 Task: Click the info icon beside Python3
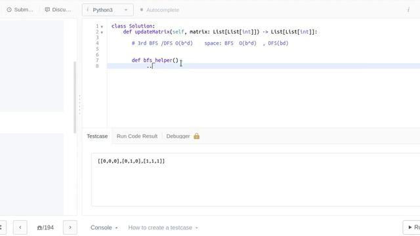tap(87, 10)
